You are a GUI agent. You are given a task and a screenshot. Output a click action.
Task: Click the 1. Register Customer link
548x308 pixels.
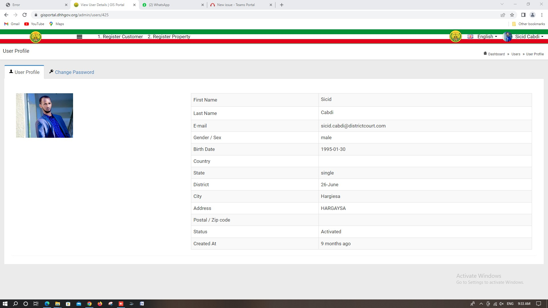click(120, 37)
